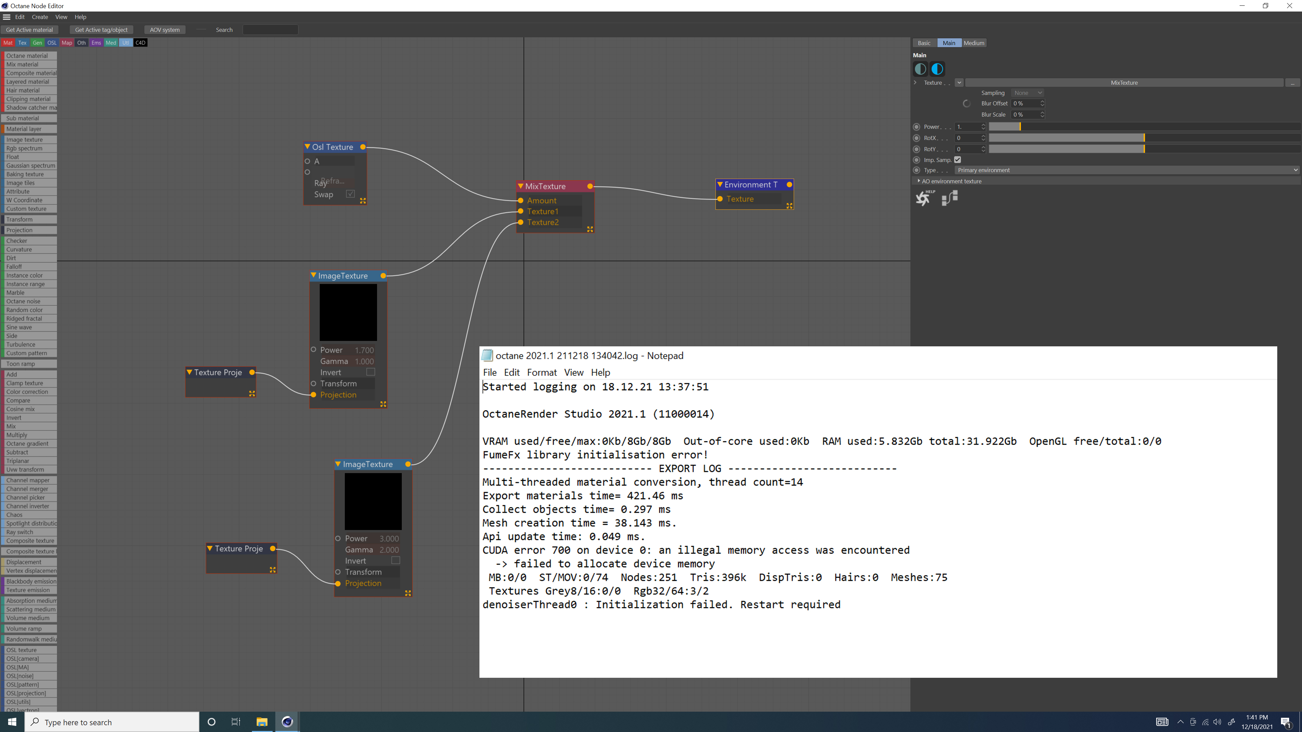Viewport: 1302px width, 732px height.
Task: Open File Explorer from the taskbar
Action: (261, 722)
